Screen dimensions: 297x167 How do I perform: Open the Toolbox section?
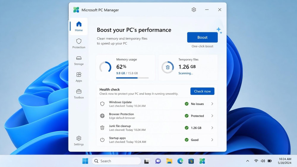tap(79, 94)
